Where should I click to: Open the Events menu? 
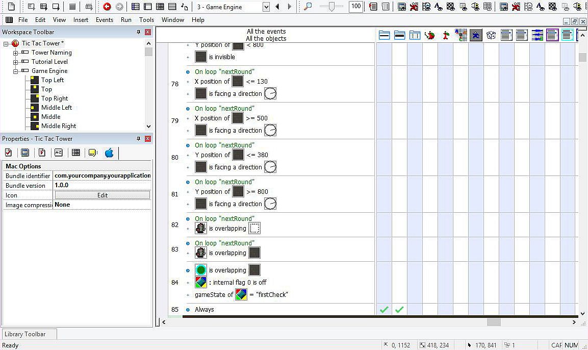(105, 20)
